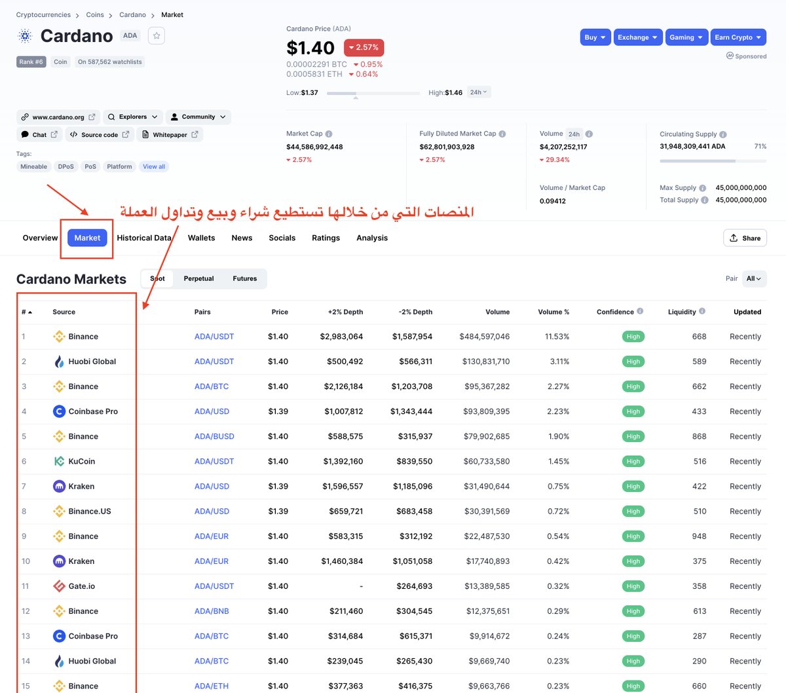Click the Max Supply info icon
Viewport: 786px width, 693px height.
tap(703, 188)
